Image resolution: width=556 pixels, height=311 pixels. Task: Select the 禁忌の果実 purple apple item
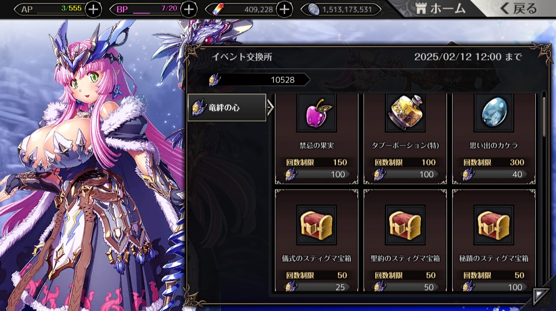tap(316, 113)
